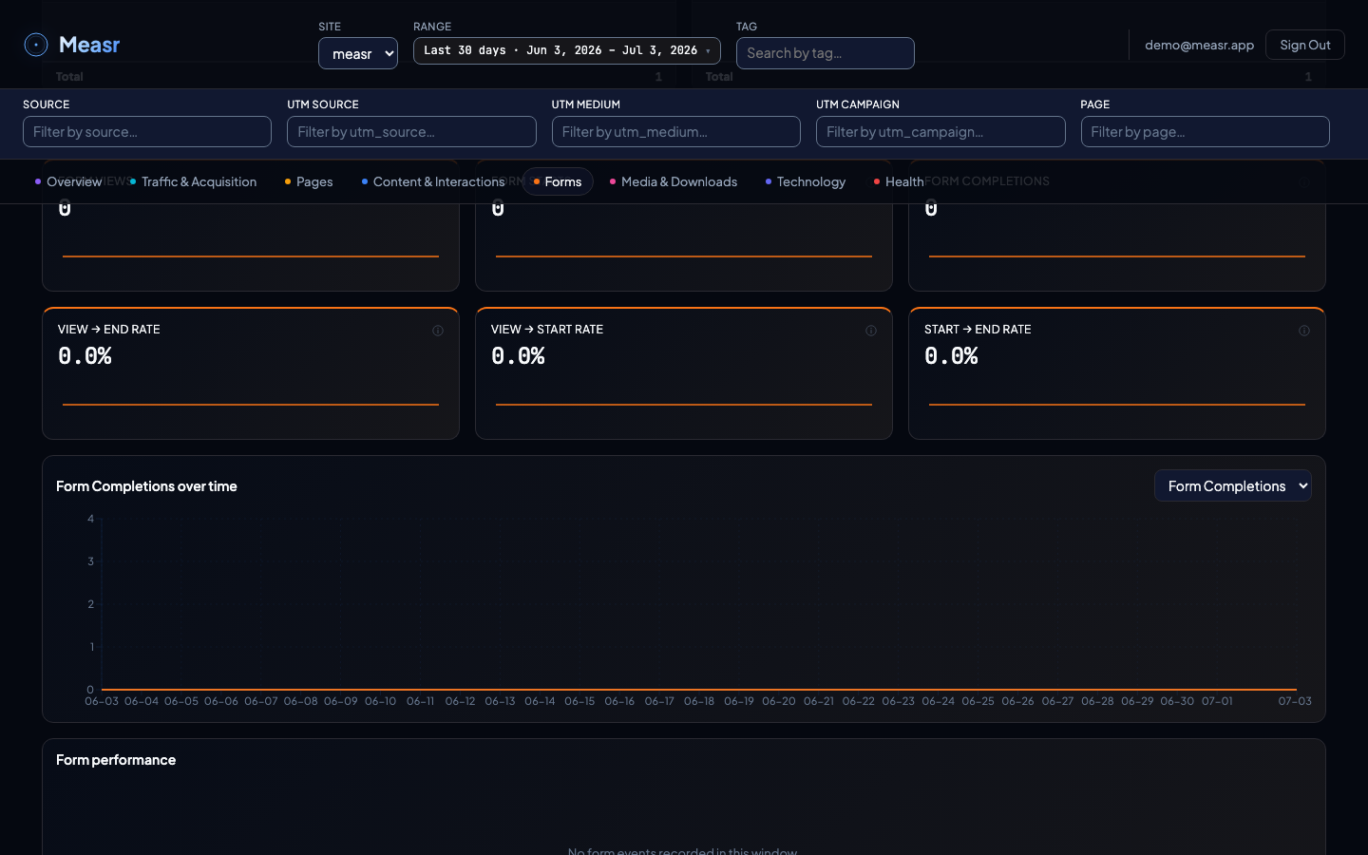Open Content & Interactions tab
Screen dimensions: 1368x855
pos(433,181)
